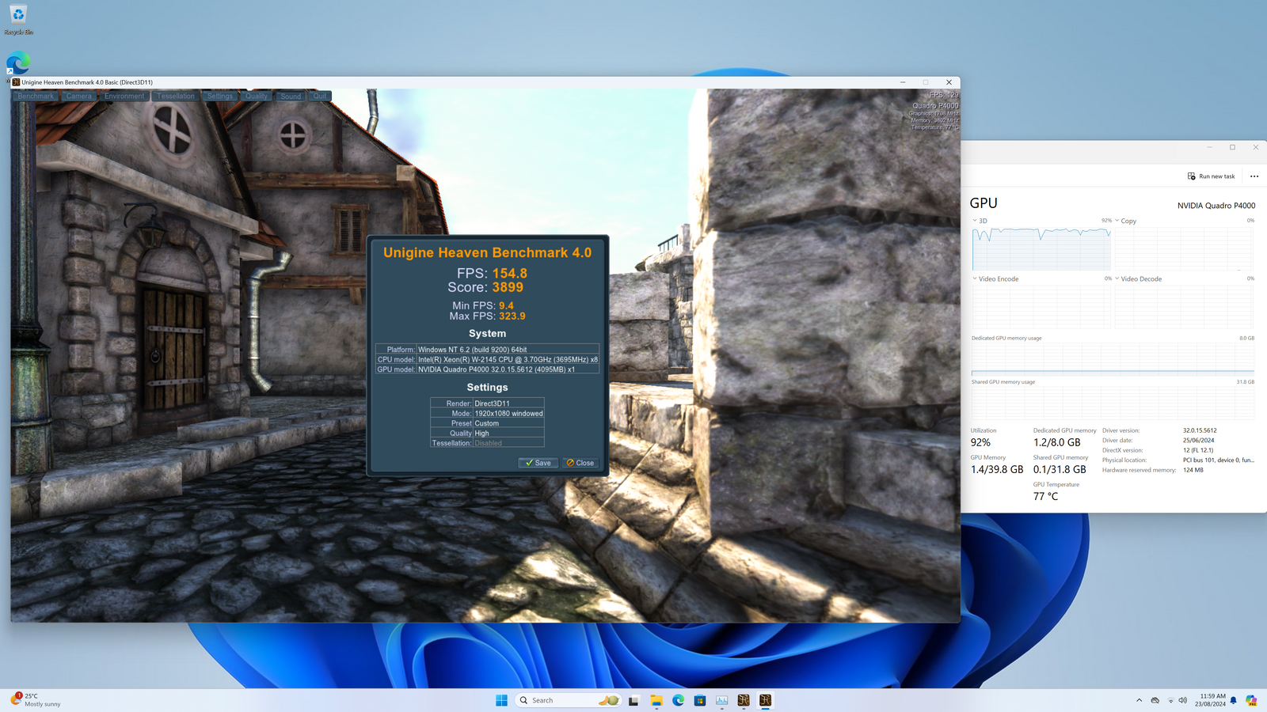Viewport: 1267px width, 712px height.
Task: Click the Preset Custom cell
Action: point(508,423)
